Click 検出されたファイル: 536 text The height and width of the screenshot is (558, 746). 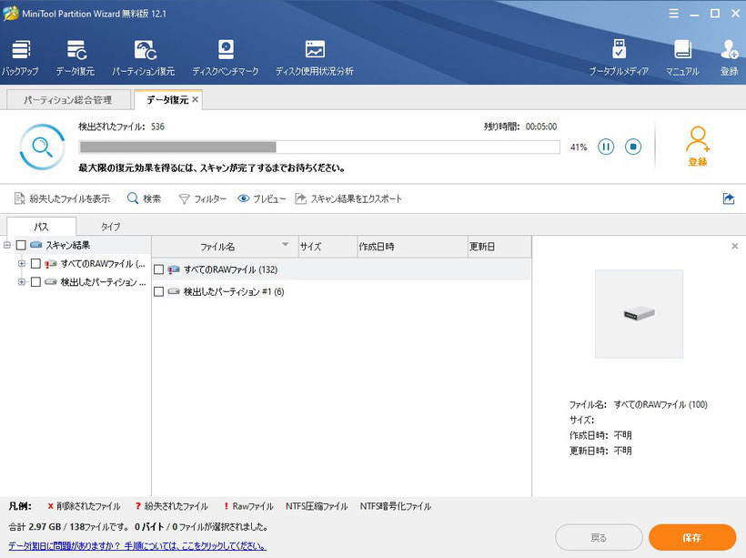121,127
